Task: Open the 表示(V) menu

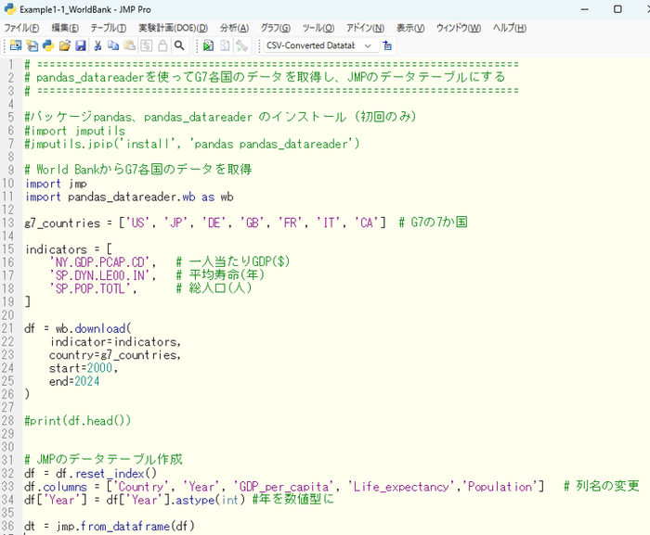Action: click(x=410, y=28)
